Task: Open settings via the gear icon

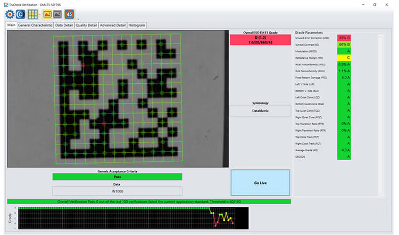Action: tap(9, 14)
